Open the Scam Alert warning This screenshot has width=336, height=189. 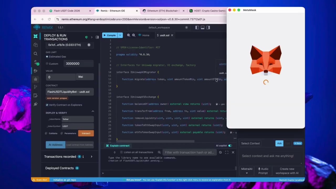click(40, 180)
